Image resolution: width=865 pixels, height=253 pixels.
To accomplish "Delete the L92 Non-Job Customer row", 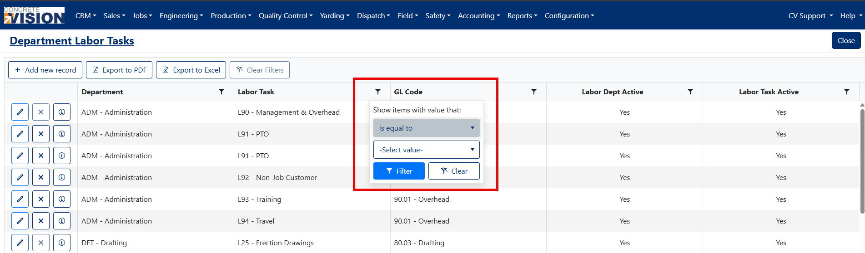I will coord(41,177).
